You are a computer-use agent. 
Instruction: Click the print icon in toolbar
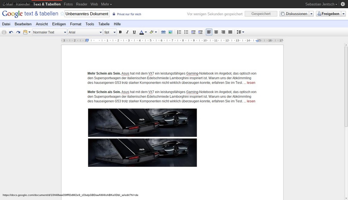tap(4, 32)
